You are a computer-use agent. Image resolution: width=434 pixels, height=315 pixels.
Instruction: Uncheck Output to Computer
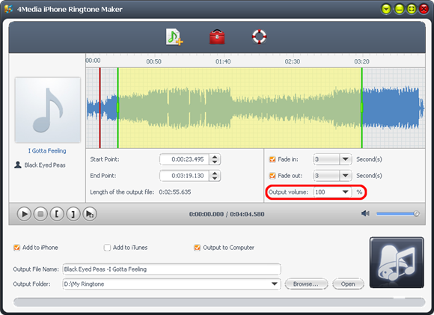[x=197, y=248]
